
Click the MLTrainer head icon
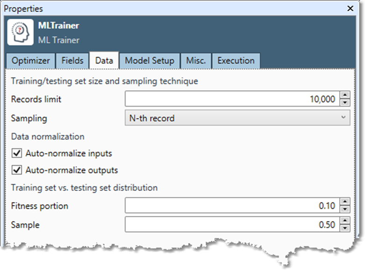click(x=20, y=32)
